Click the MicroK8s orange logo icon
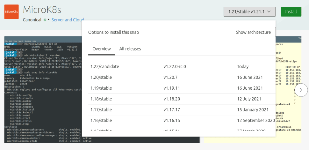The height and width of the screenshot is (150, 309). tap(11, 12)
